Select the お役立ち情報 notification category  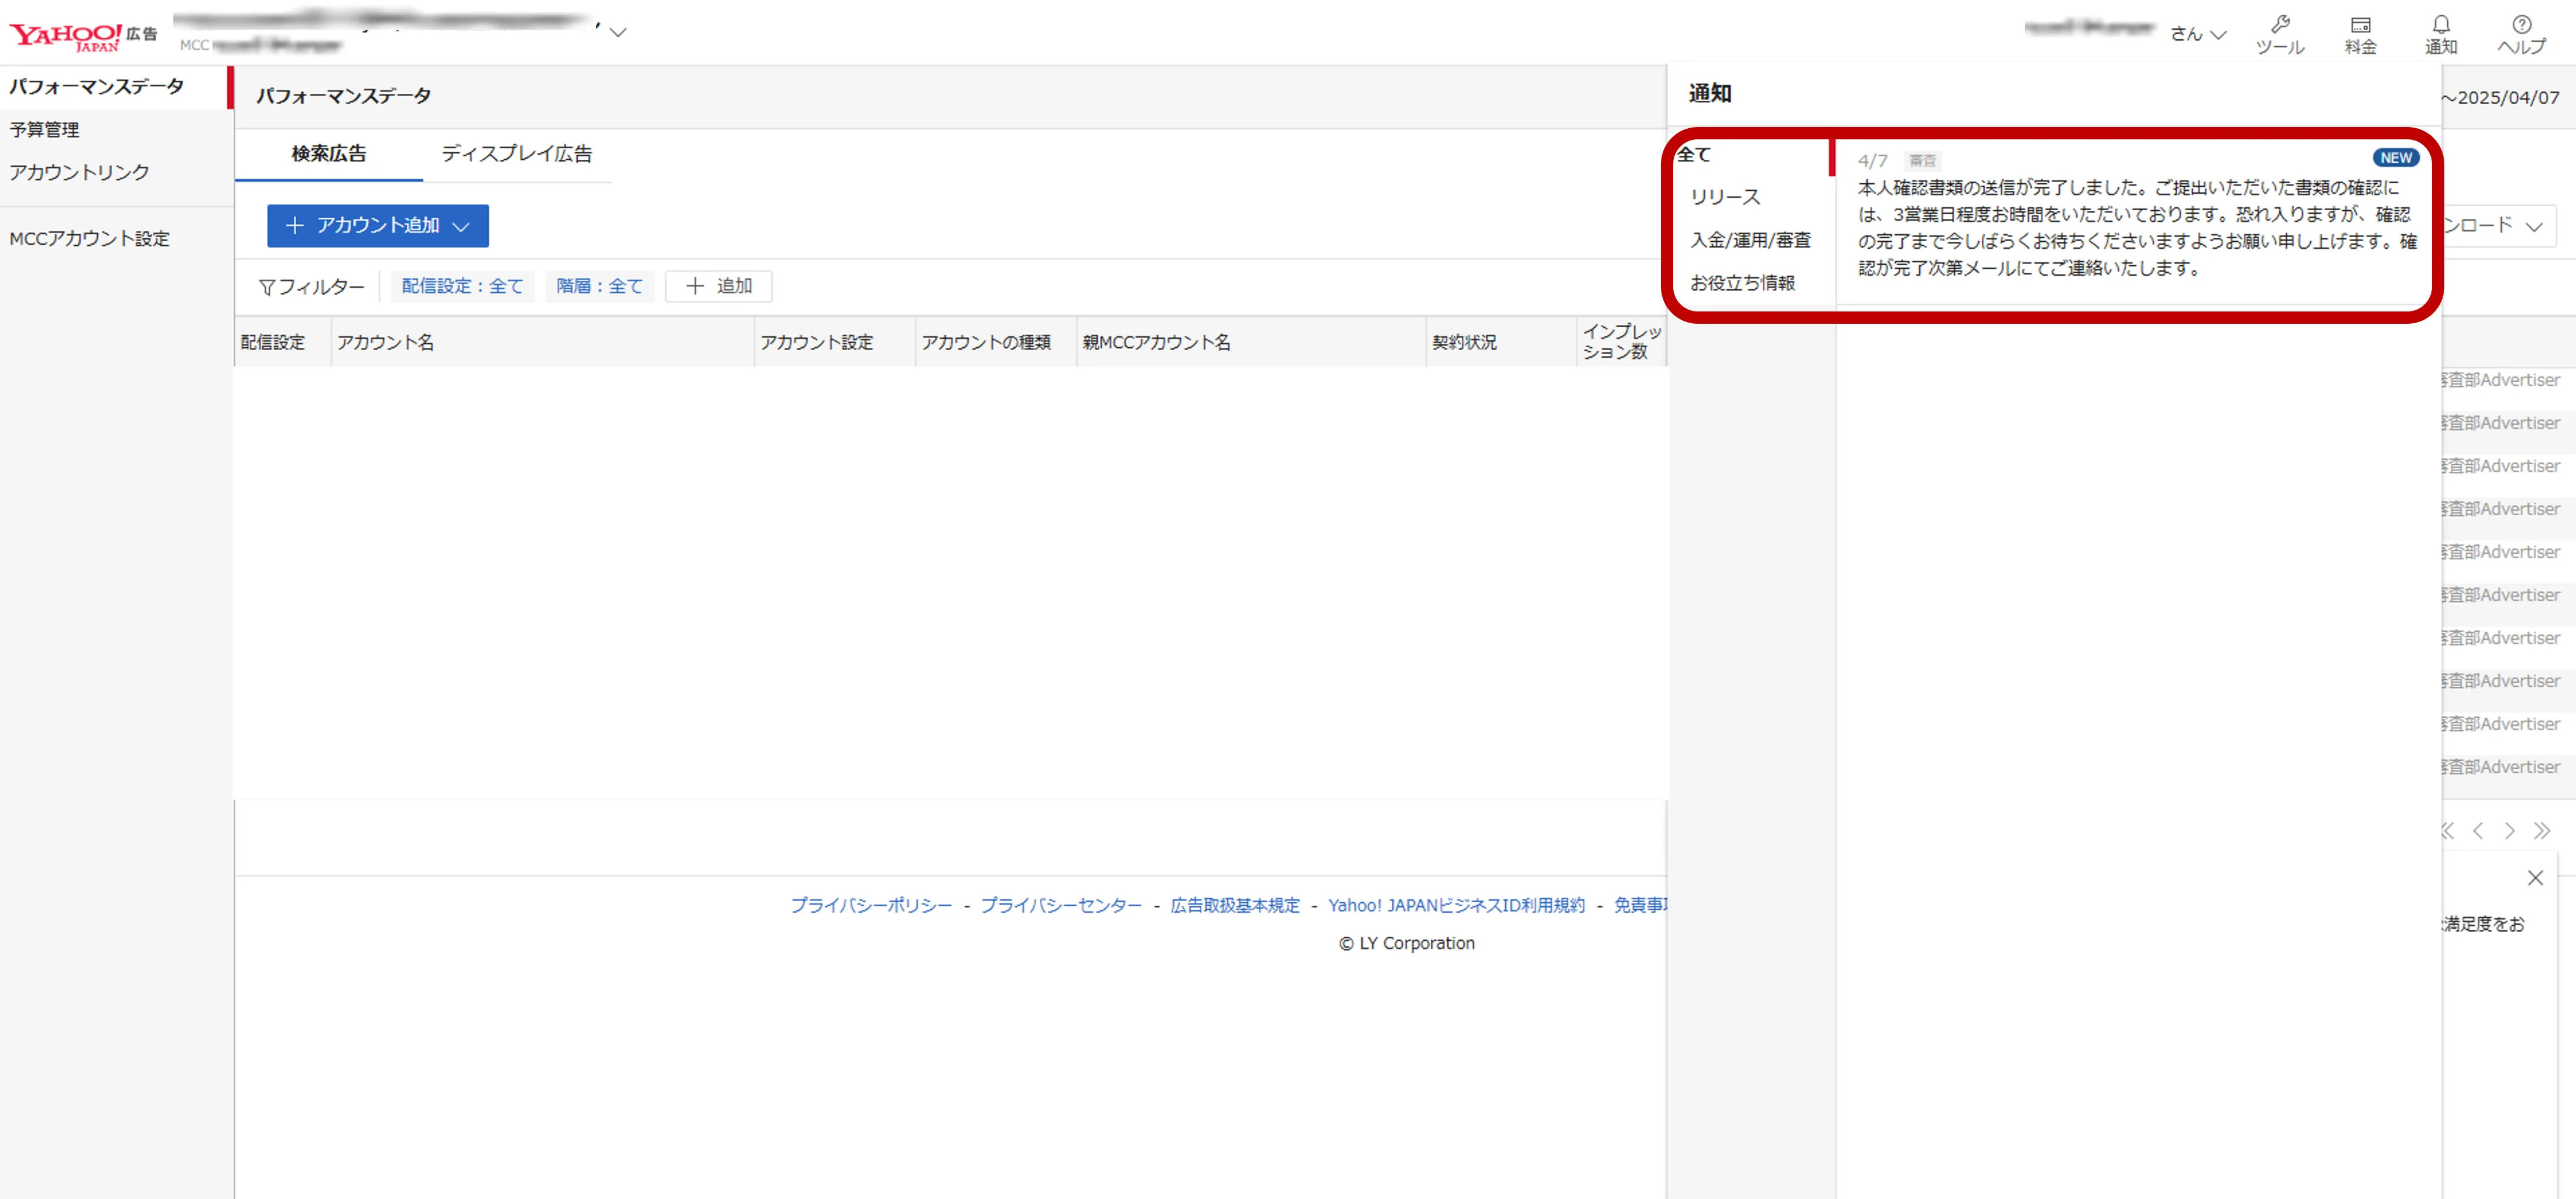[1742, 283]
